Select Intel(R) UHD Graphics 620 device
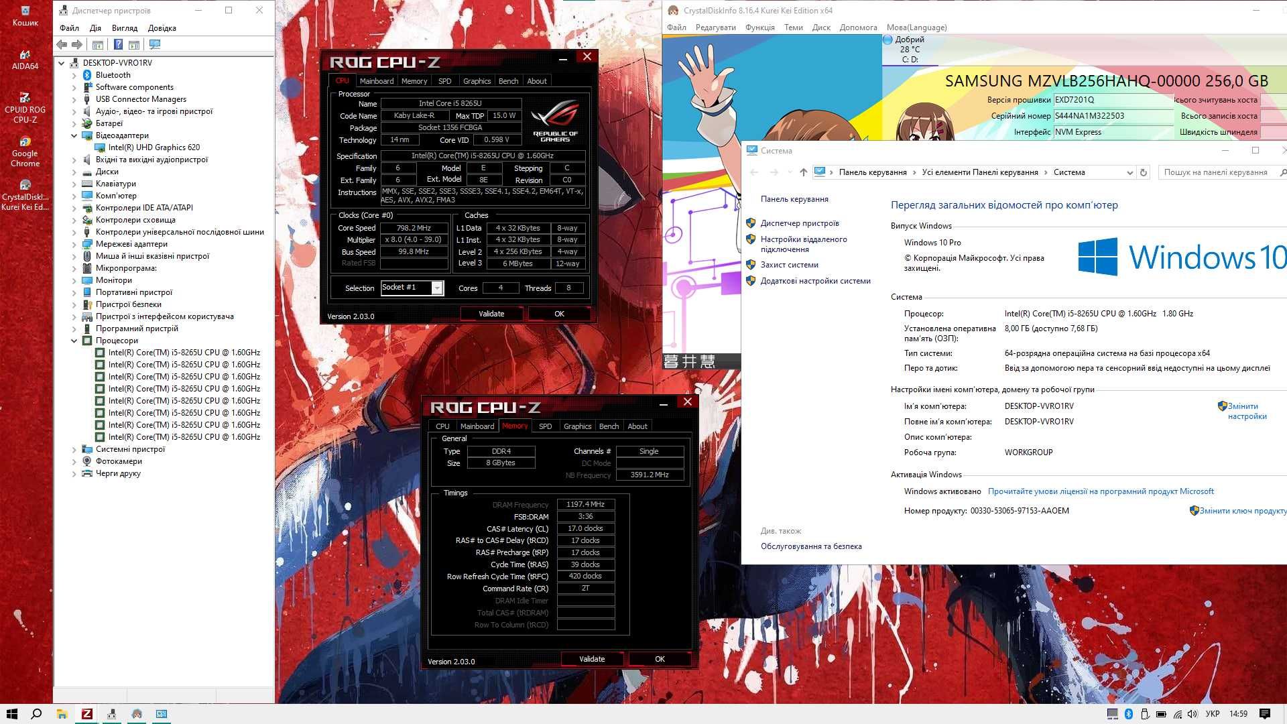 point(154,147)
